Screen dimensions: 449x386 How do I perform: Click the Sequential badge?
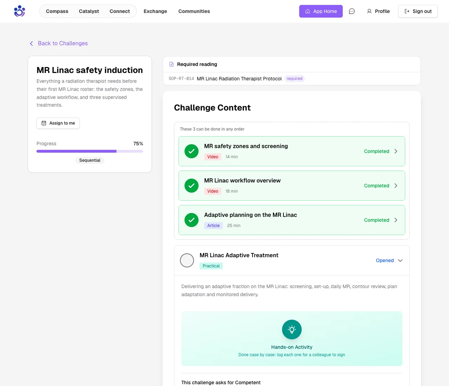pos(90,160)
